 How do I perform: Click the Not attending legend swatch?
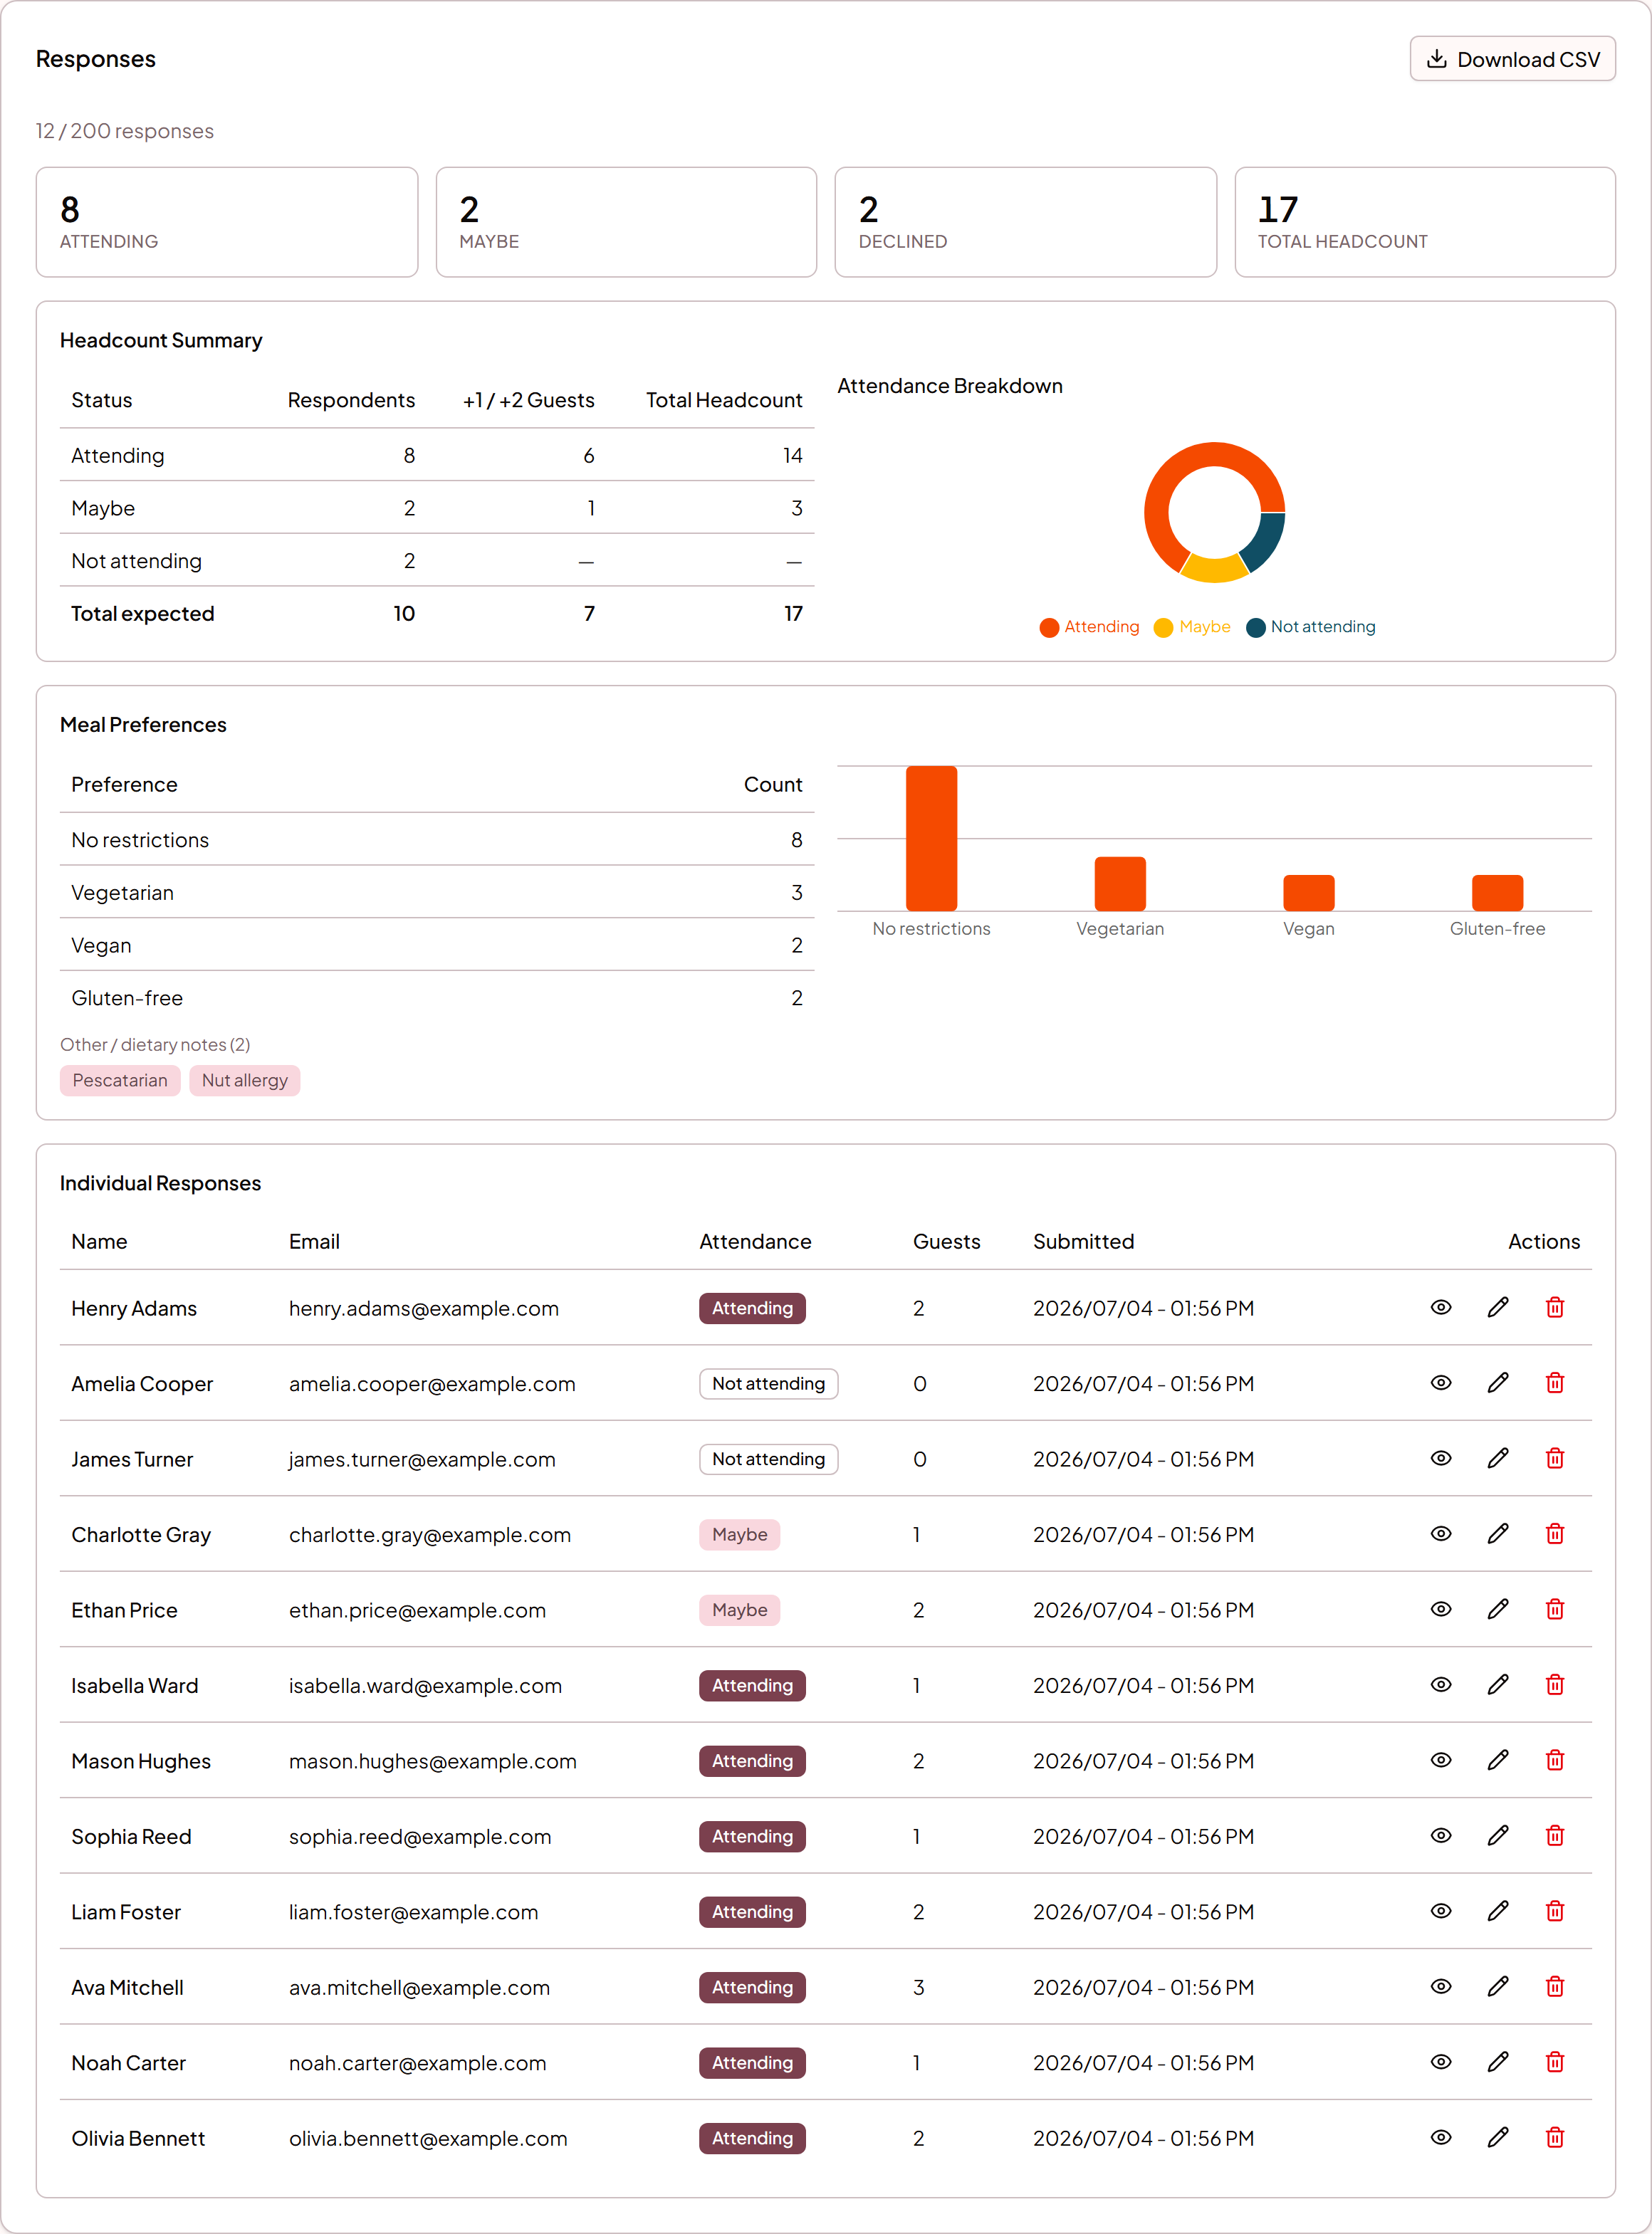tap(1255, 626)
